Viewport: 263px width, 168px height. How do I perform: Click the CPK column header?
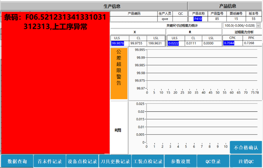(x=232, y=38)
